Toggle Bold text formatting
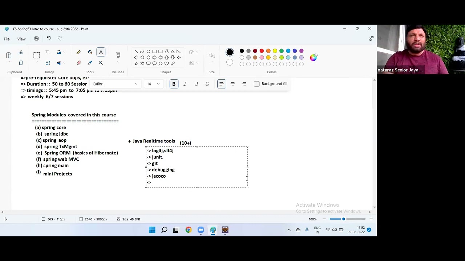The width and height of the screenshot is (465, 261). pos(174,84)
